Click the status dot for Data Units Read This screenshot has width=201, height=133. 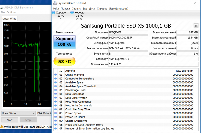point(56,94)
